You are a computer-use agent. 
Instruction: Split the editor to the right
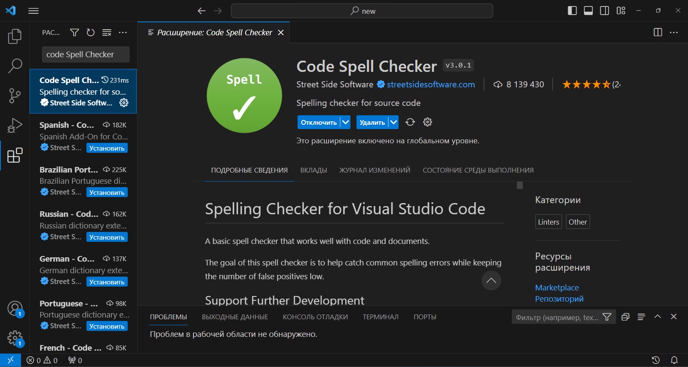click(x=658, y=32)
